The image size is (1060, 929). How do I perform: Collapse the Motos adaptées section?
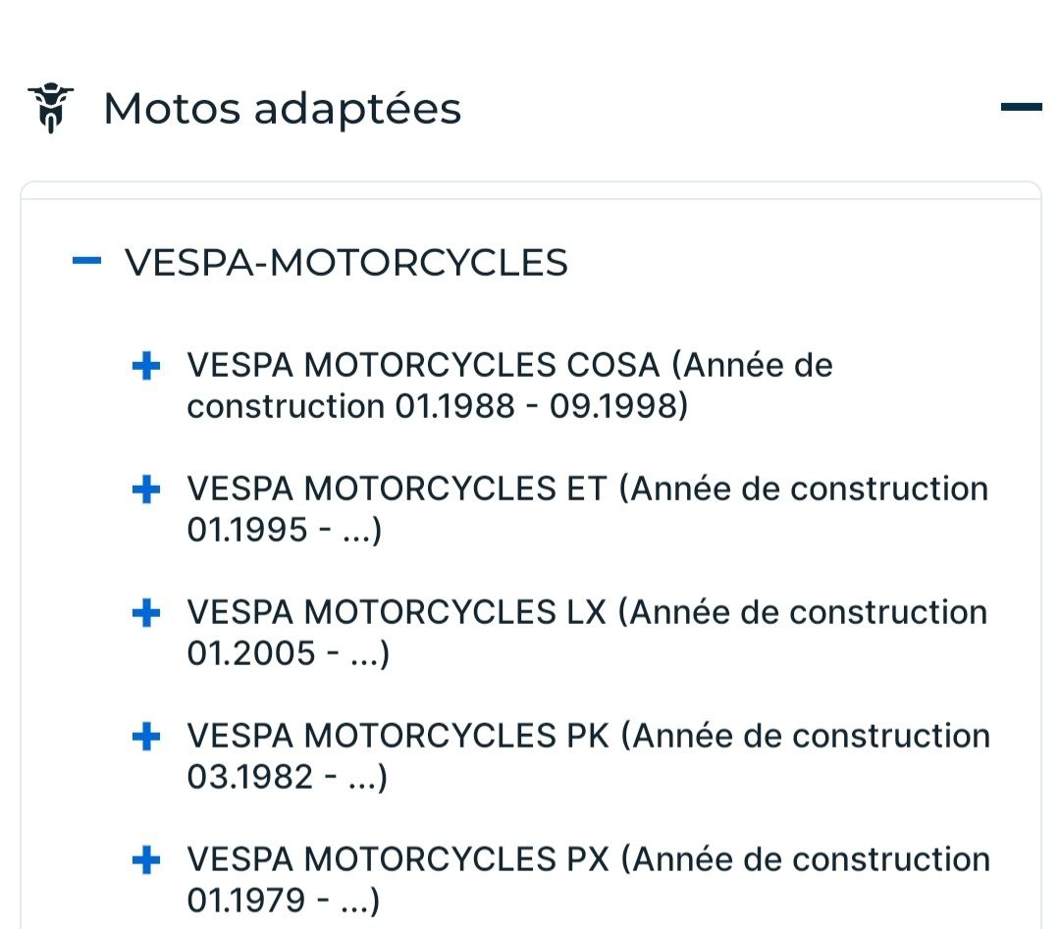[1021, 107]
